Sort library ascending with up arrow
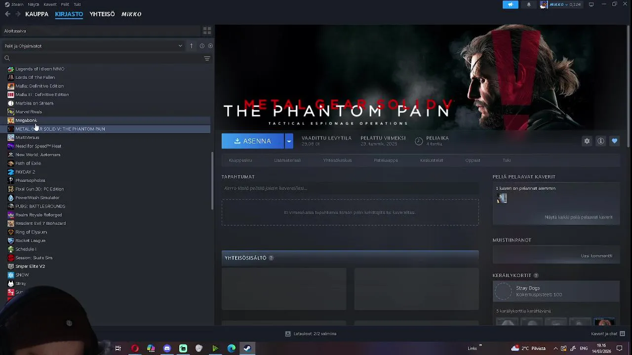Screen dimensions: 632x355 (192, 46)
